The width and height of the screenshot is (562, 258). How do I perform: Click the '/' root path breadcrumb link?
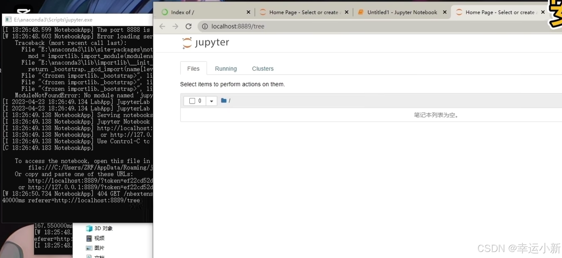tap(229, 101)
